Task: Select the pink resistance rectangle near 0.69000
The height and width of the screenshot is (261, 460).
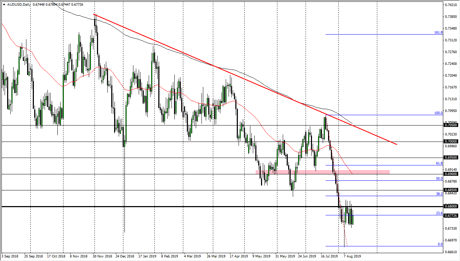Action: 321,172
